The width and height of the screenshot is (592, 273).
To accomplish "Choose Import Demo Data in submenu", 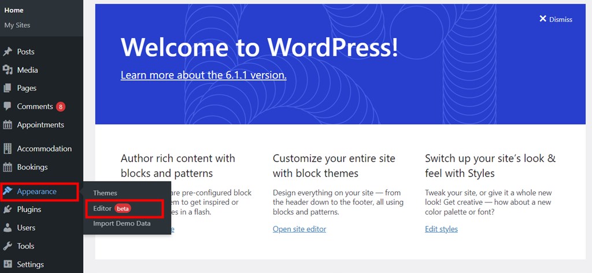I will click(x=121, y=223).
